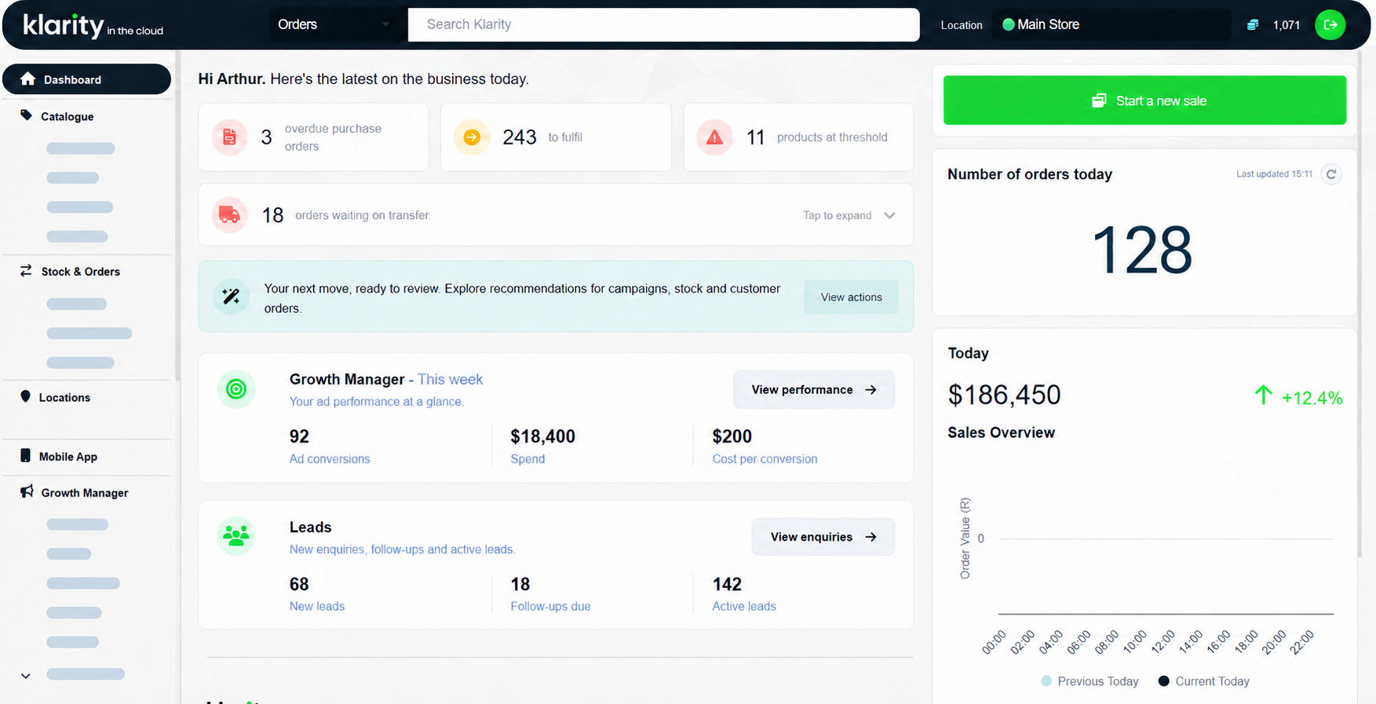Click the Catalogue tag icon in sidebar
The image size is (1376, 704).
(26, 115)
